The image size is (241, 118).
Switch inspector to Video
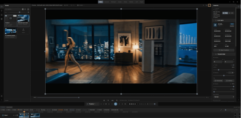click(x=226, y=13)
